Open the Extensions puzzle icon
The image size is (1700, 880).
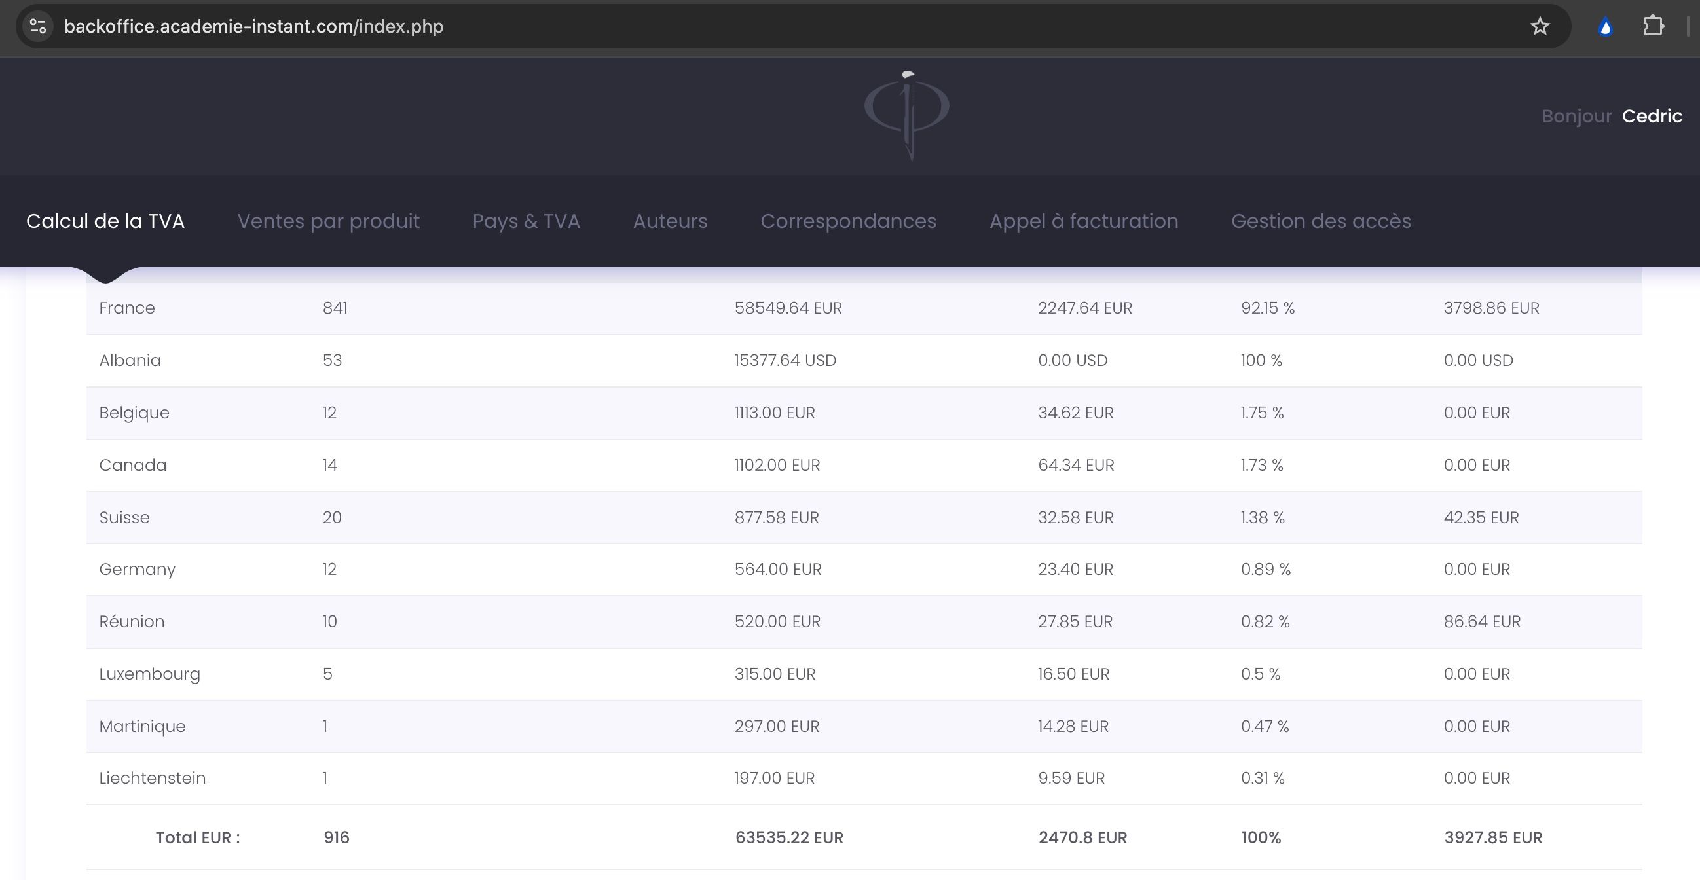point(1652,26)
